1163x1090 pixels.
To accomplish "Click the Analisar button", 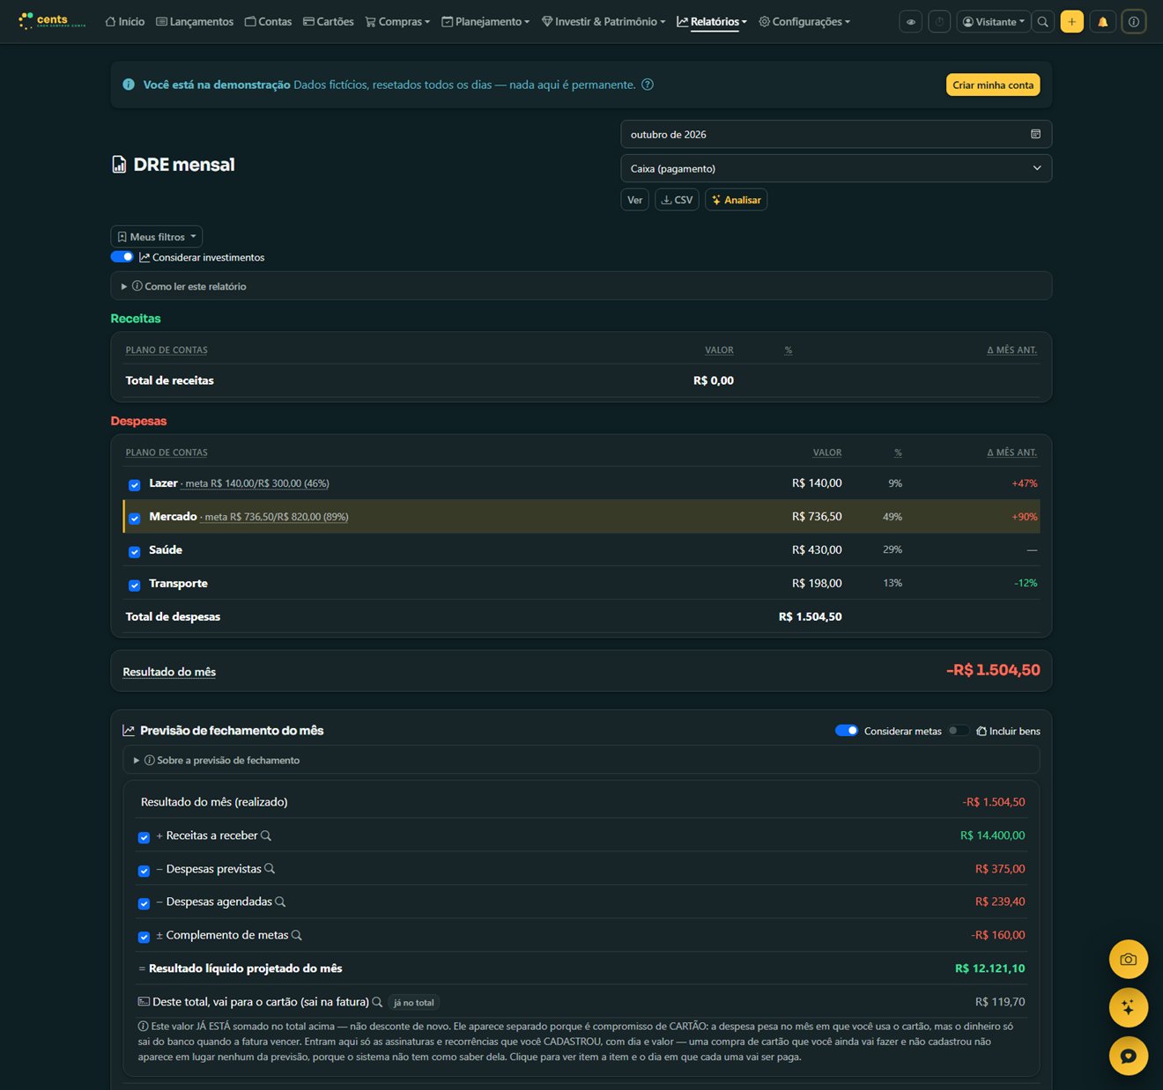I will (x=736, y=200).
